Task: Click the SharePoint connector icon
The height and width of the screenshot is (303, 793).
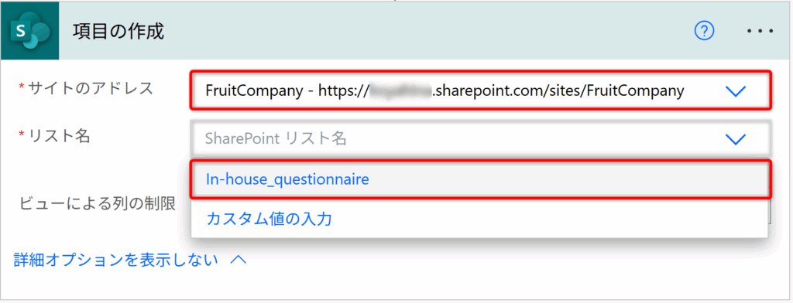Action: point(30,32)
